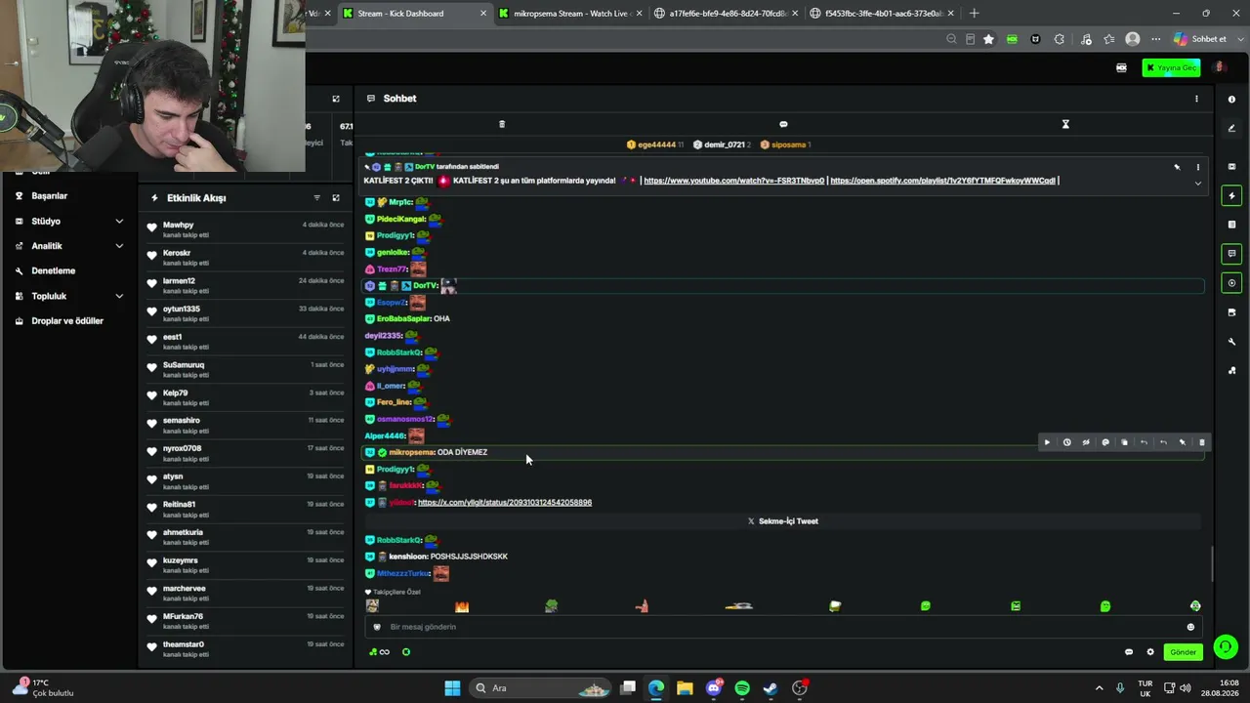Delete mikropsema's message with trash icon
The image size is (1250, 703).
click(1202, 442)
